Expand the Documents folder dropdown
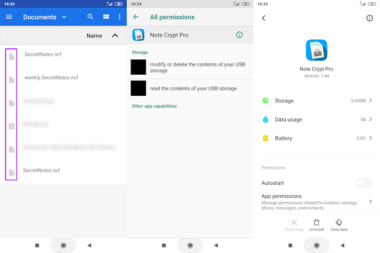The width and height of the screenshot is (380, 253). pos(64,16)
